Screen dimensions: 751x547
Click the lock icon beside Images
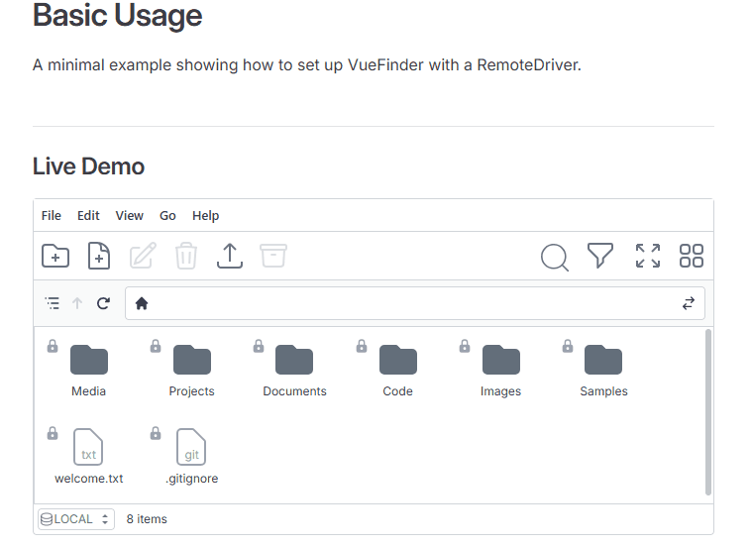tap(465, 346)
